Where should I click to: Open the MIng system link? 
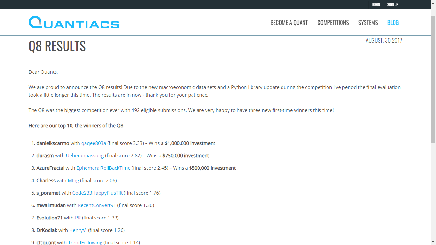(x=73, y=181)
